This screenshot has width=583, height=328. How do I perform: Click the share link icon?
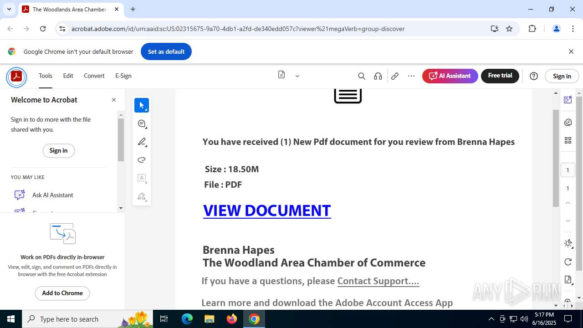coord(395,76)
